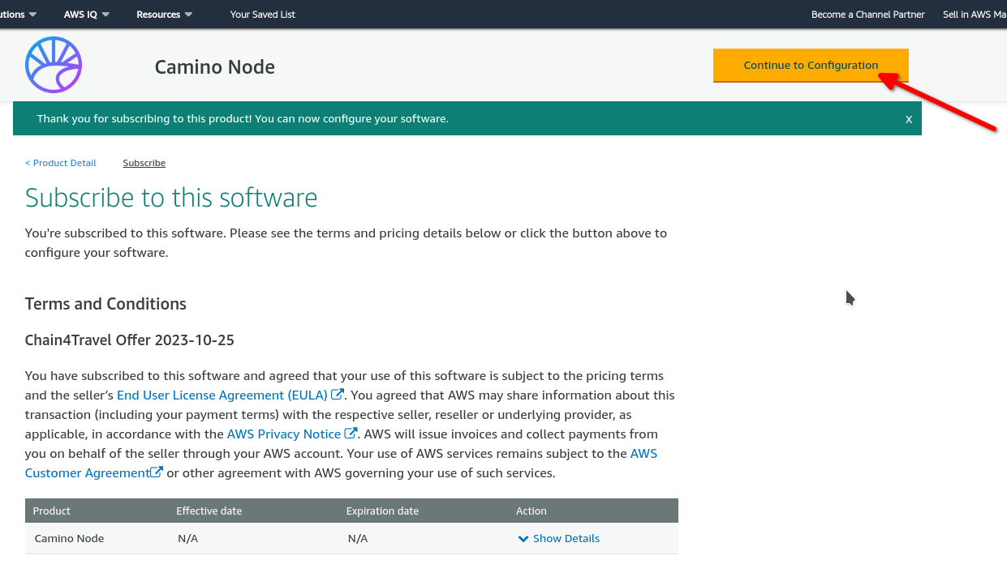Screen dimensions: 1007x577
Task: Go back to Product Detail page
Action: (x=61, y=163)
